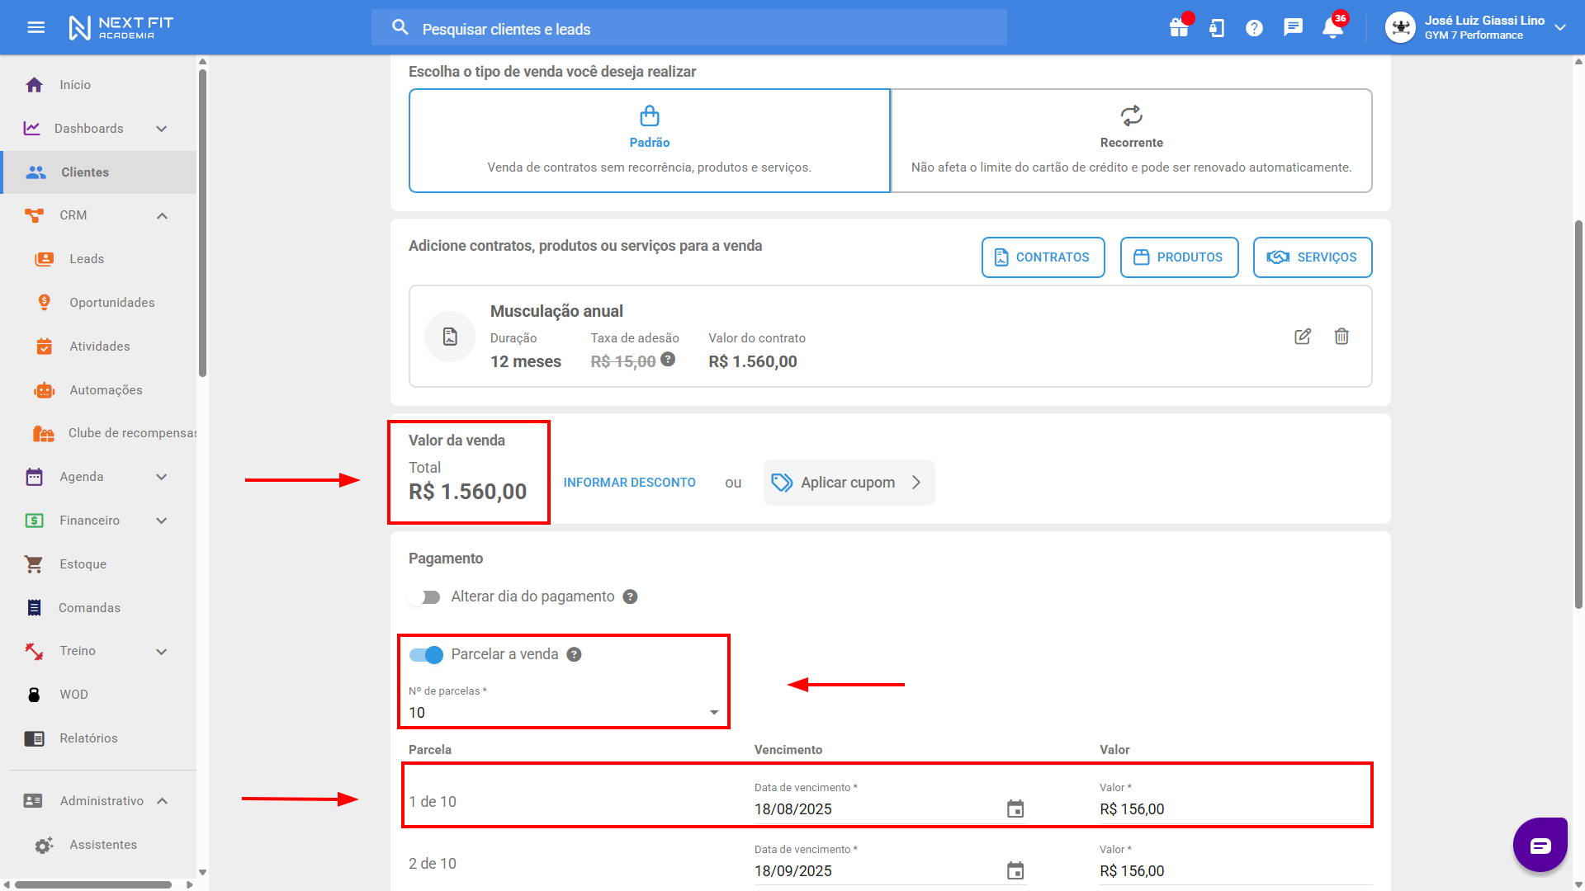Open the notifications bell icon
1585x891 pixels.
[x=1332, y=28]
